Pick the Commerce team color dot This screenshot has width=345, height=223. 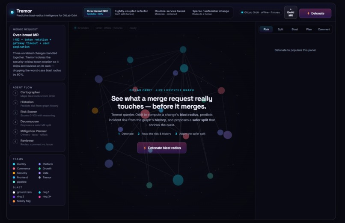(14, 169)
